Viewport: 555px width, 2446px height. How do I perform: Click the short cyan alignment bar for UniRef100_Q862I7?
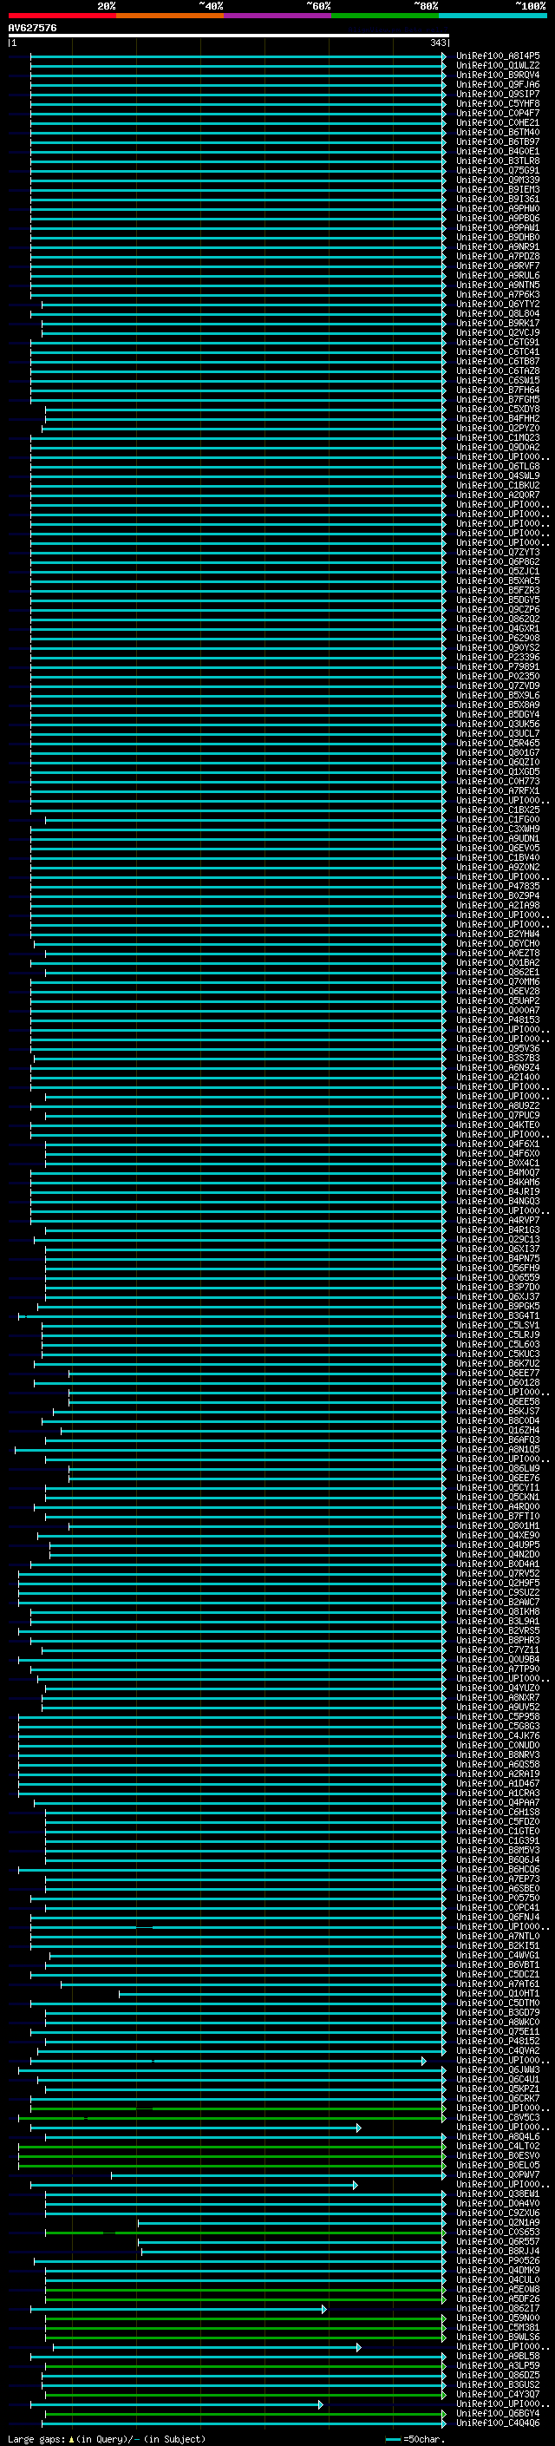(179, 2308)
